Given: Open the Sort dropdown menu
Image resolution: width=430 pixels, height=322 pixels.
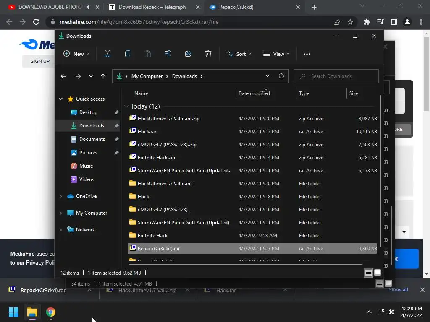Looking at the screenshot, I should [239, 54].
